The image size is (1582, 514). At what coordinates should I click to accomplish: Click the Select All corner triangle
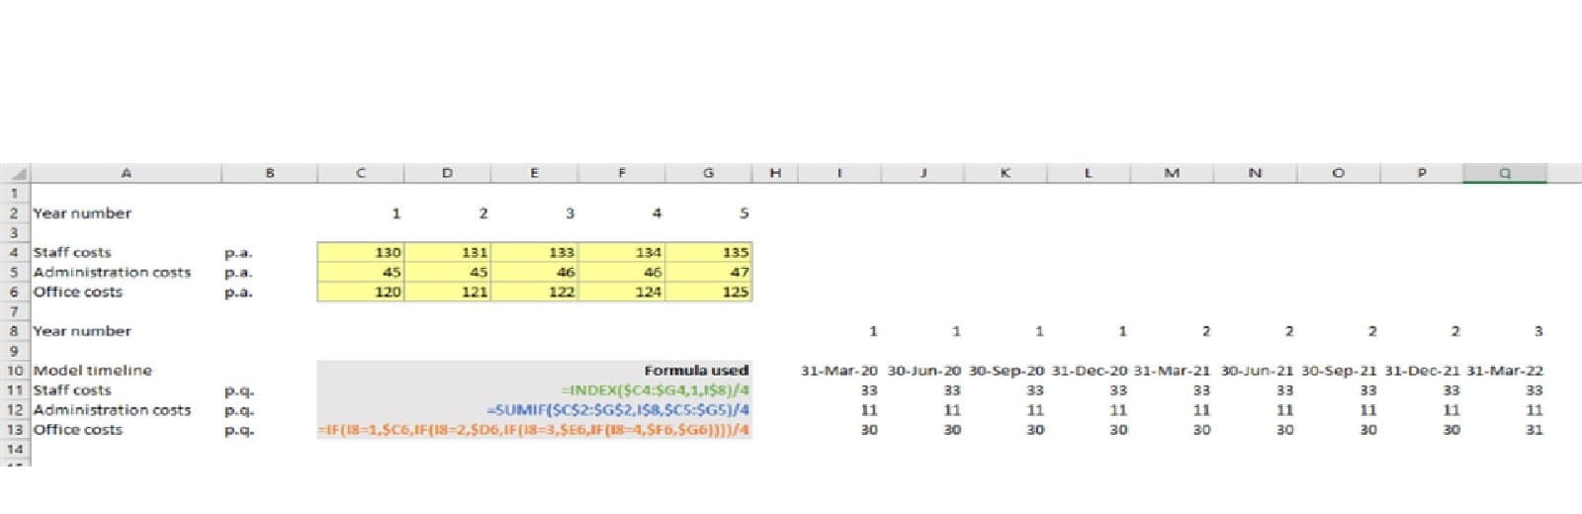[14, 173]
